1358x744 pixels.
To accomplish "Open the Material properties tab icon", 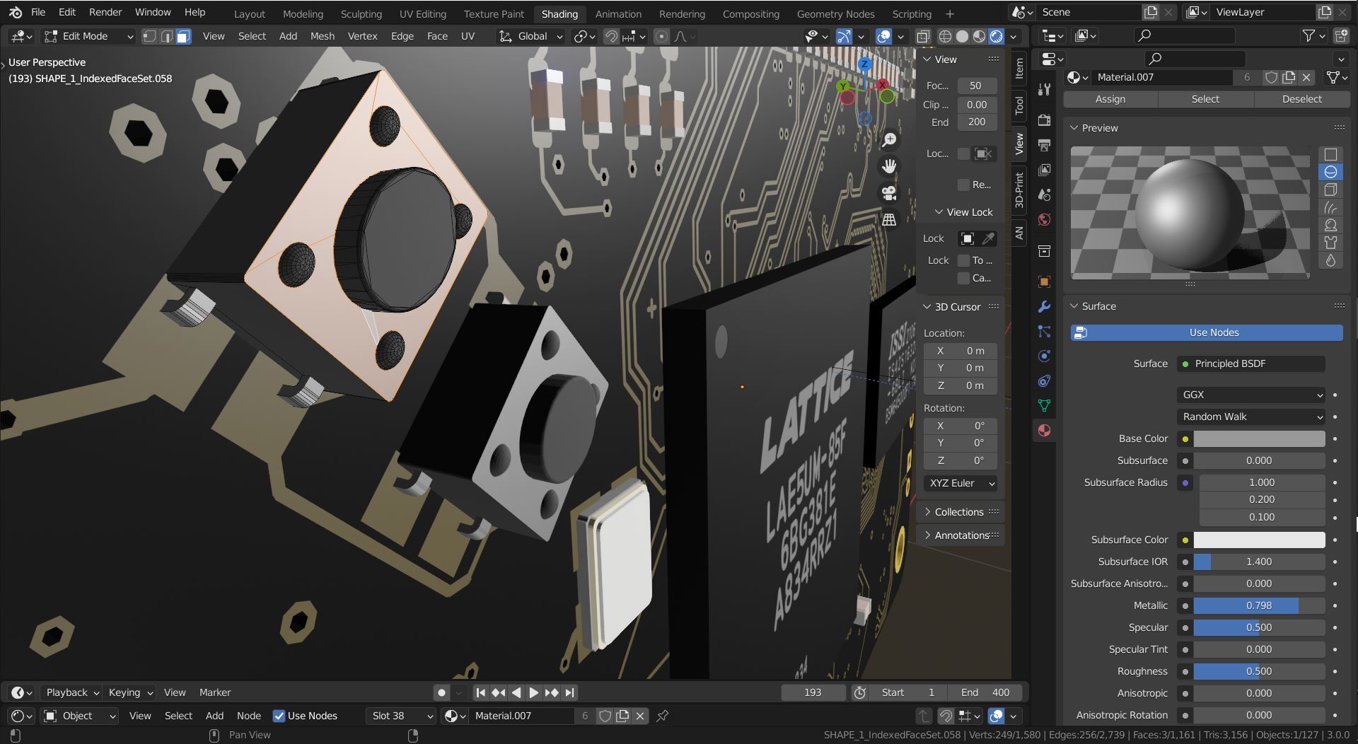I will point(1044,430).
